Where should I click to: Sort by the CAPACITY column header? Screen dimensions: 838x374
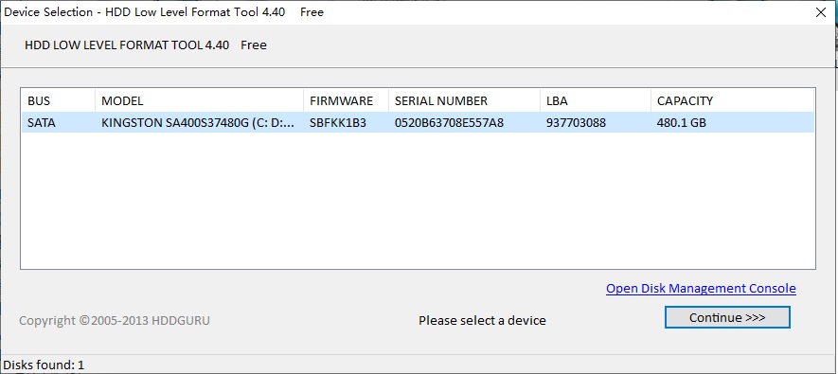coord(732,100)
